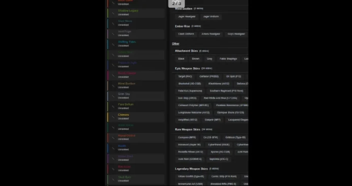Click the Coliseum Polymer (MP5SD) skin tag
Image resolution: width=352 pixels, height=186 pixels.
pos(193,105)
